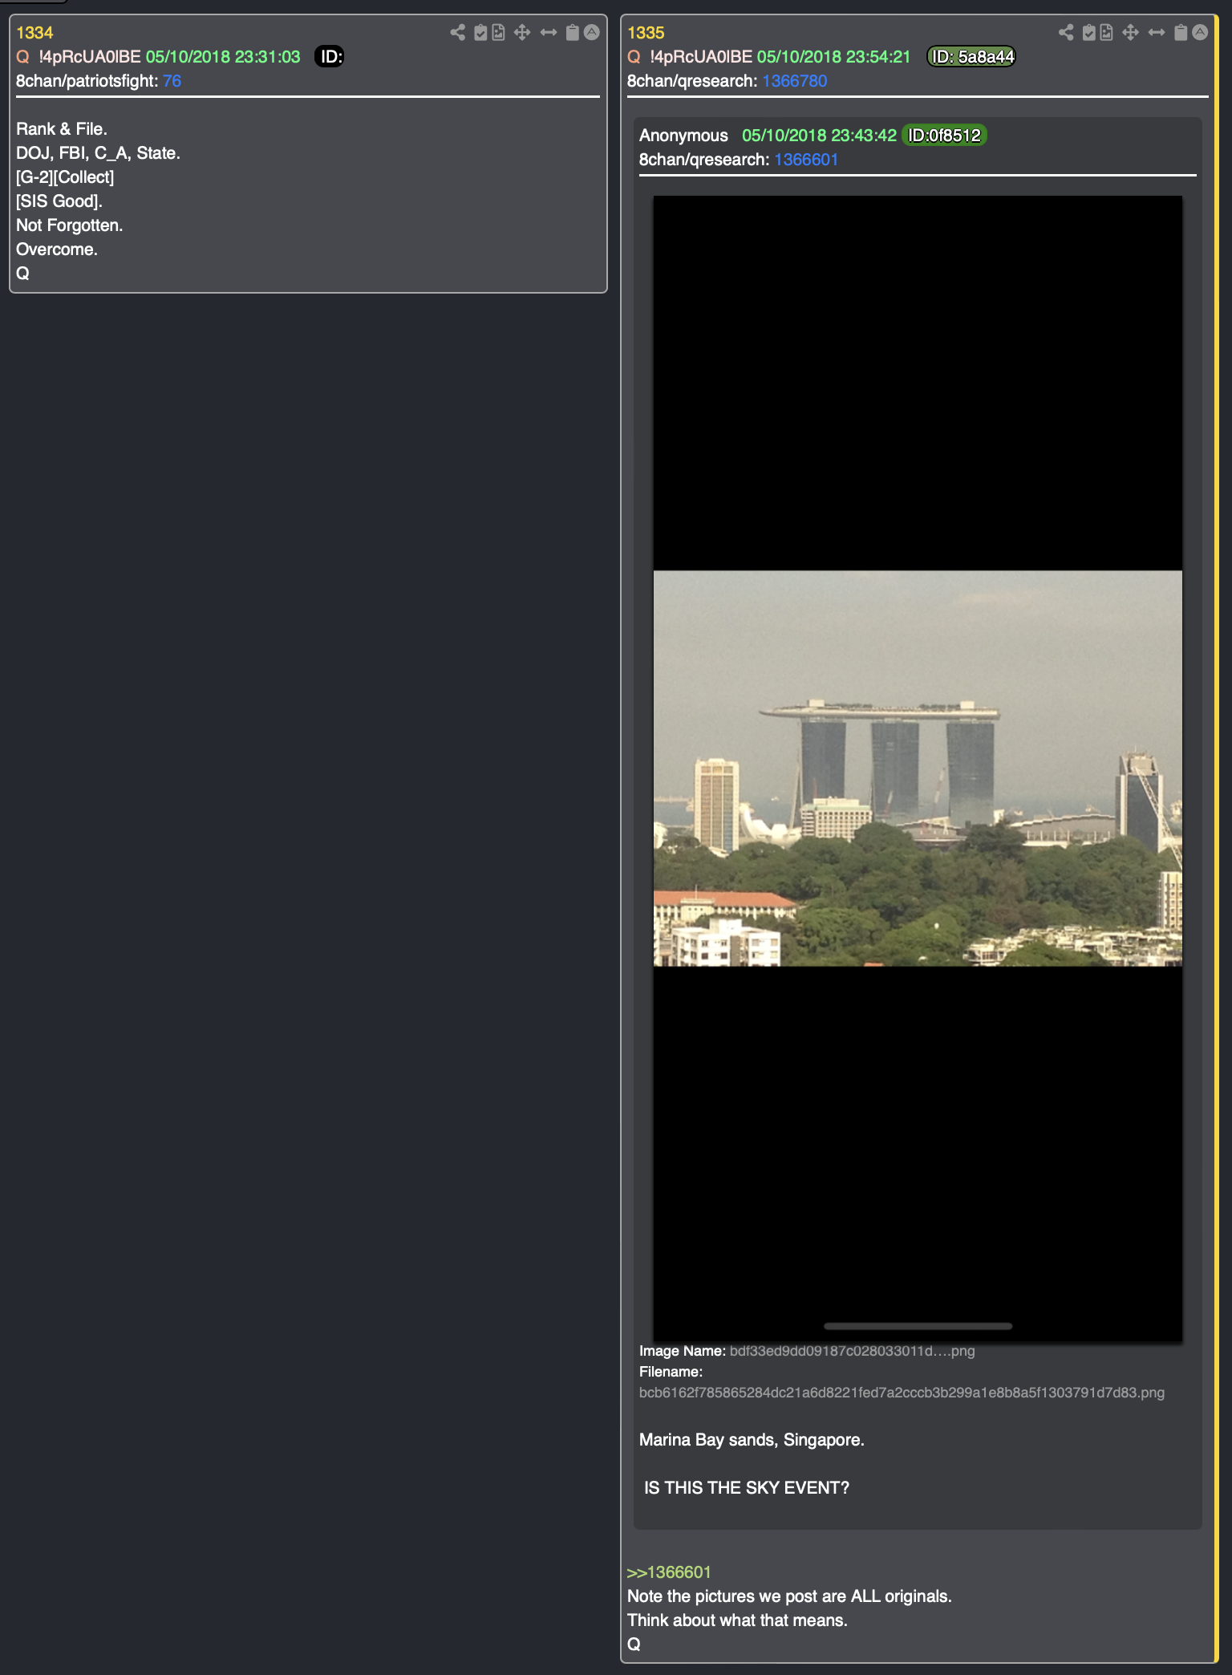Click the horizontal double-arrow icon on post 1334
The width and height of the screenshot is (1232, 1675).
[x=549, y=32]
